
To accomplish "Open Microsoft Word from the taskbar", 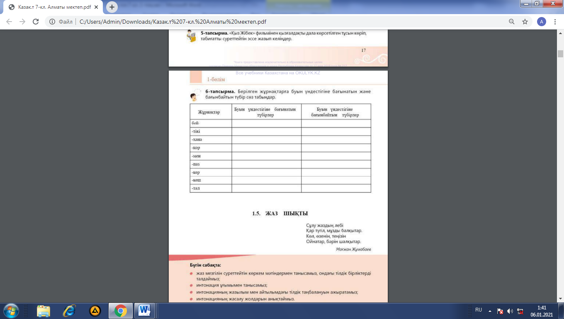I will [145, 311].
